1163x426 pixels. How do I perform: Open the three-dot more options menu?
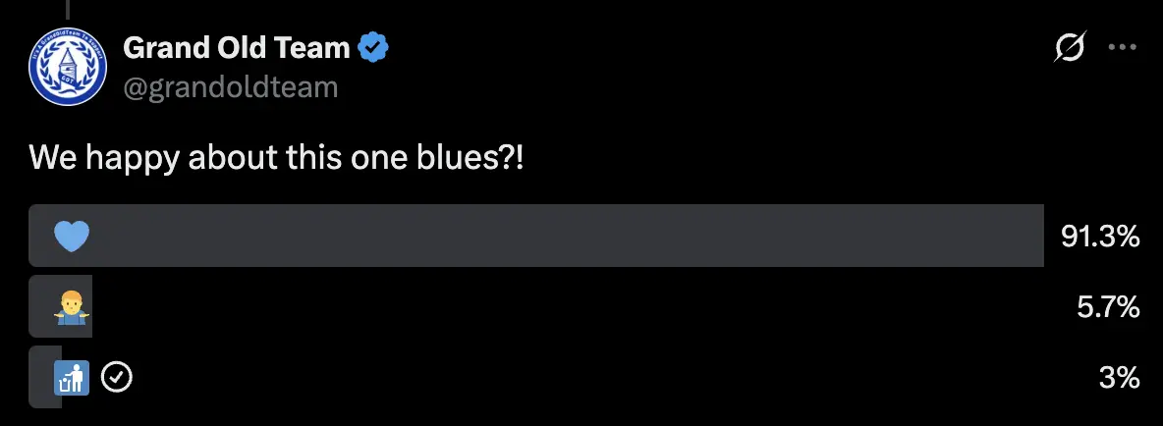[x=1122, y=47]
